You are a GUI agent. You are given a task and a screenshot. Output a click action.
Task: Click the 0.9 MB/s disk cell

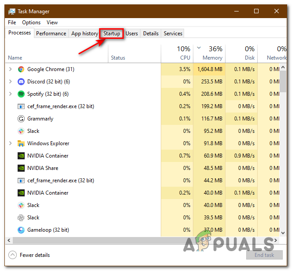241,156
